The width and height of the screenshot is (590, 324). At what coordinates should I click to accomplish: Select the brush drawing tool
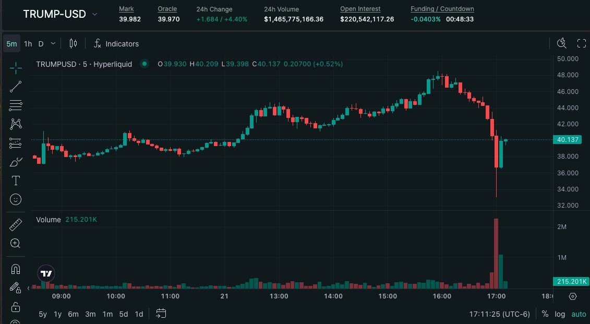pos(16,162)
